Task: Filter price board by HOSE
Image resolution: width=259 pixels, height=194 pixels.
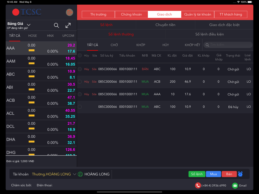Action: (33, 36)
